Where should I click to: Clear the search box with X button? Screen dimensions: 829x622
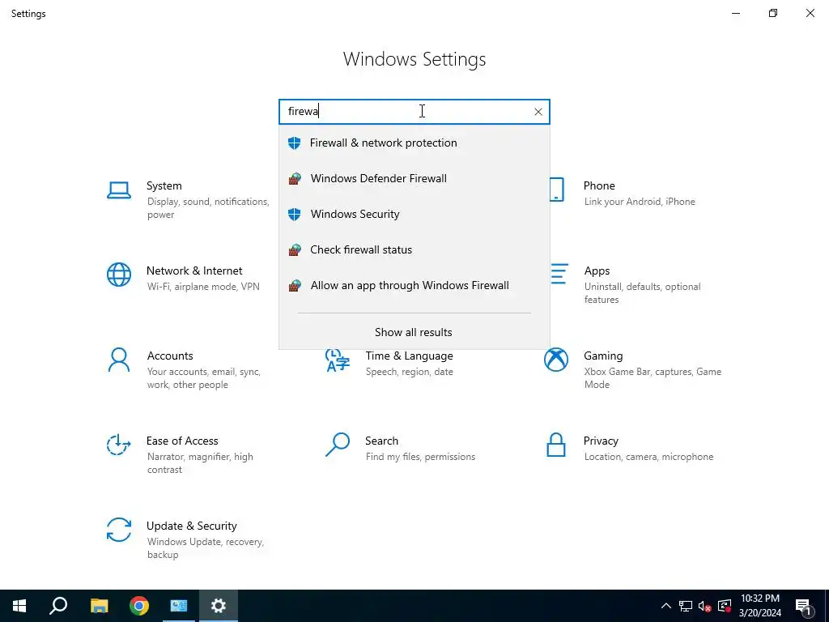coord(538,112)
